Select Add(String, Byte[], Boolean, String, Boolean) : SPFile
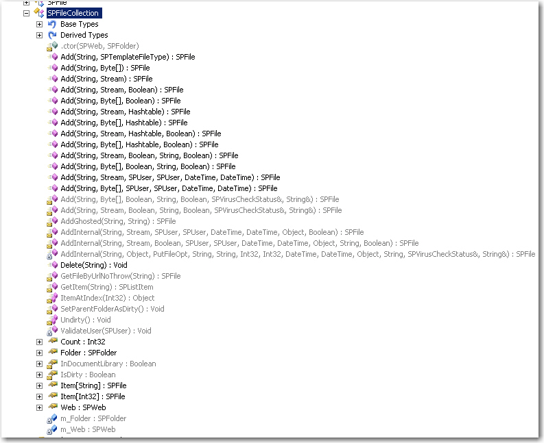Screen dimensions: 544x443 pos(148,166)
